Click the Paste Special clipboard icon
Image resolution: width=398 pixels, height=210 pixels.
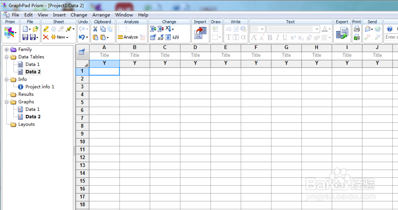click(x=103, y=37)
